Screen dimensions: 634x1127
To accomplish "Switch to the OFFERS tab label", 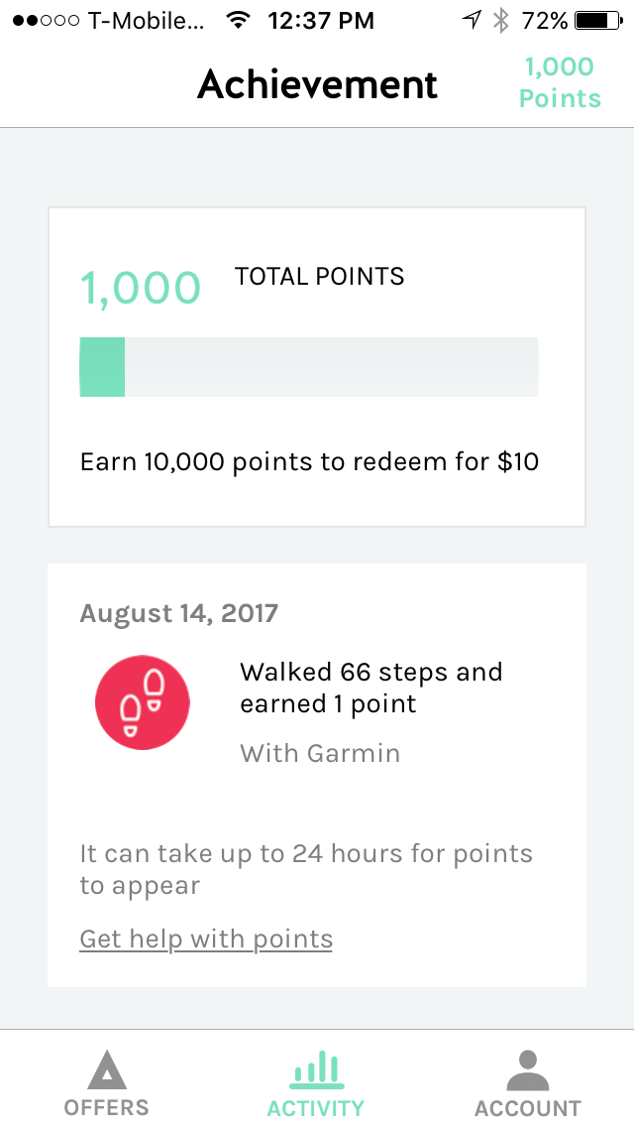I will pyautogui.click(x=106, y=1108).
